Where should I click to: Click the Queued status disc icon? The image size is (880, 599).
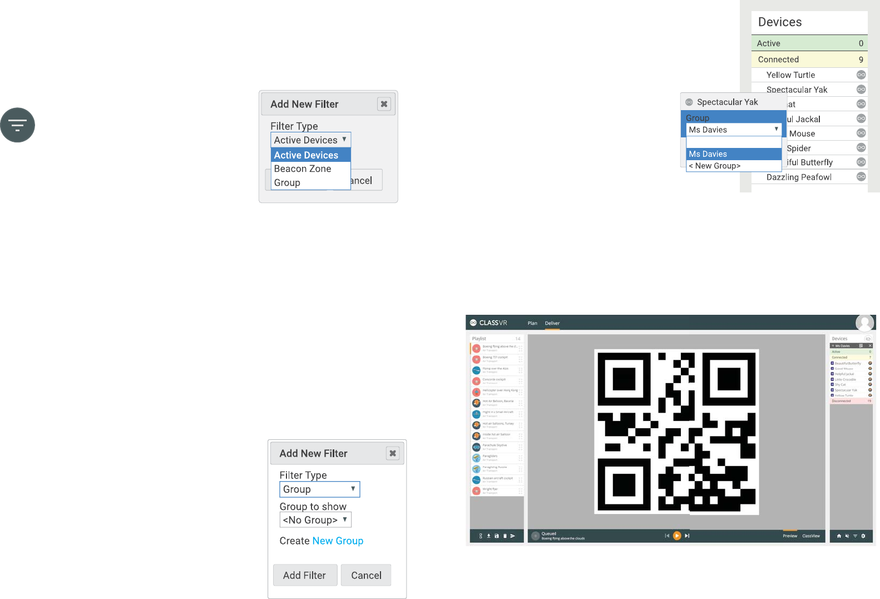click(535, 536)
